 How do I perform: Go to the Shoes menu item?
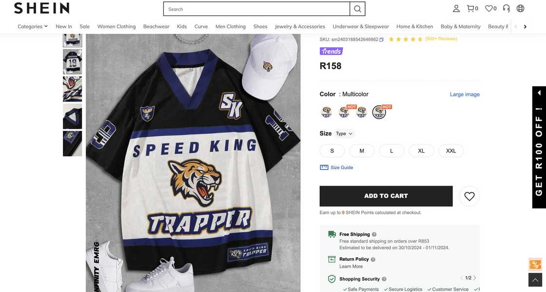(260, 26)
